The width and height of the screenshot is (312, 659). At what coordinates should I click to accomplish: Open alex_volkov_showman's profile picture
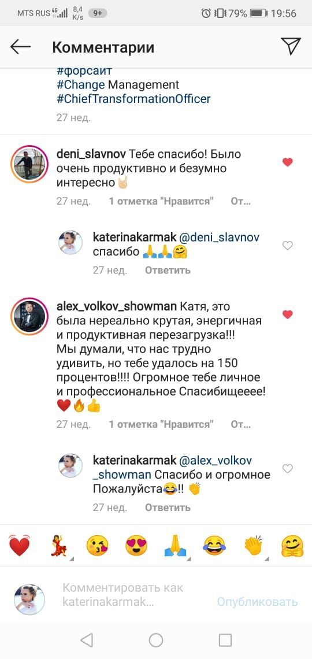coord(29,316)
